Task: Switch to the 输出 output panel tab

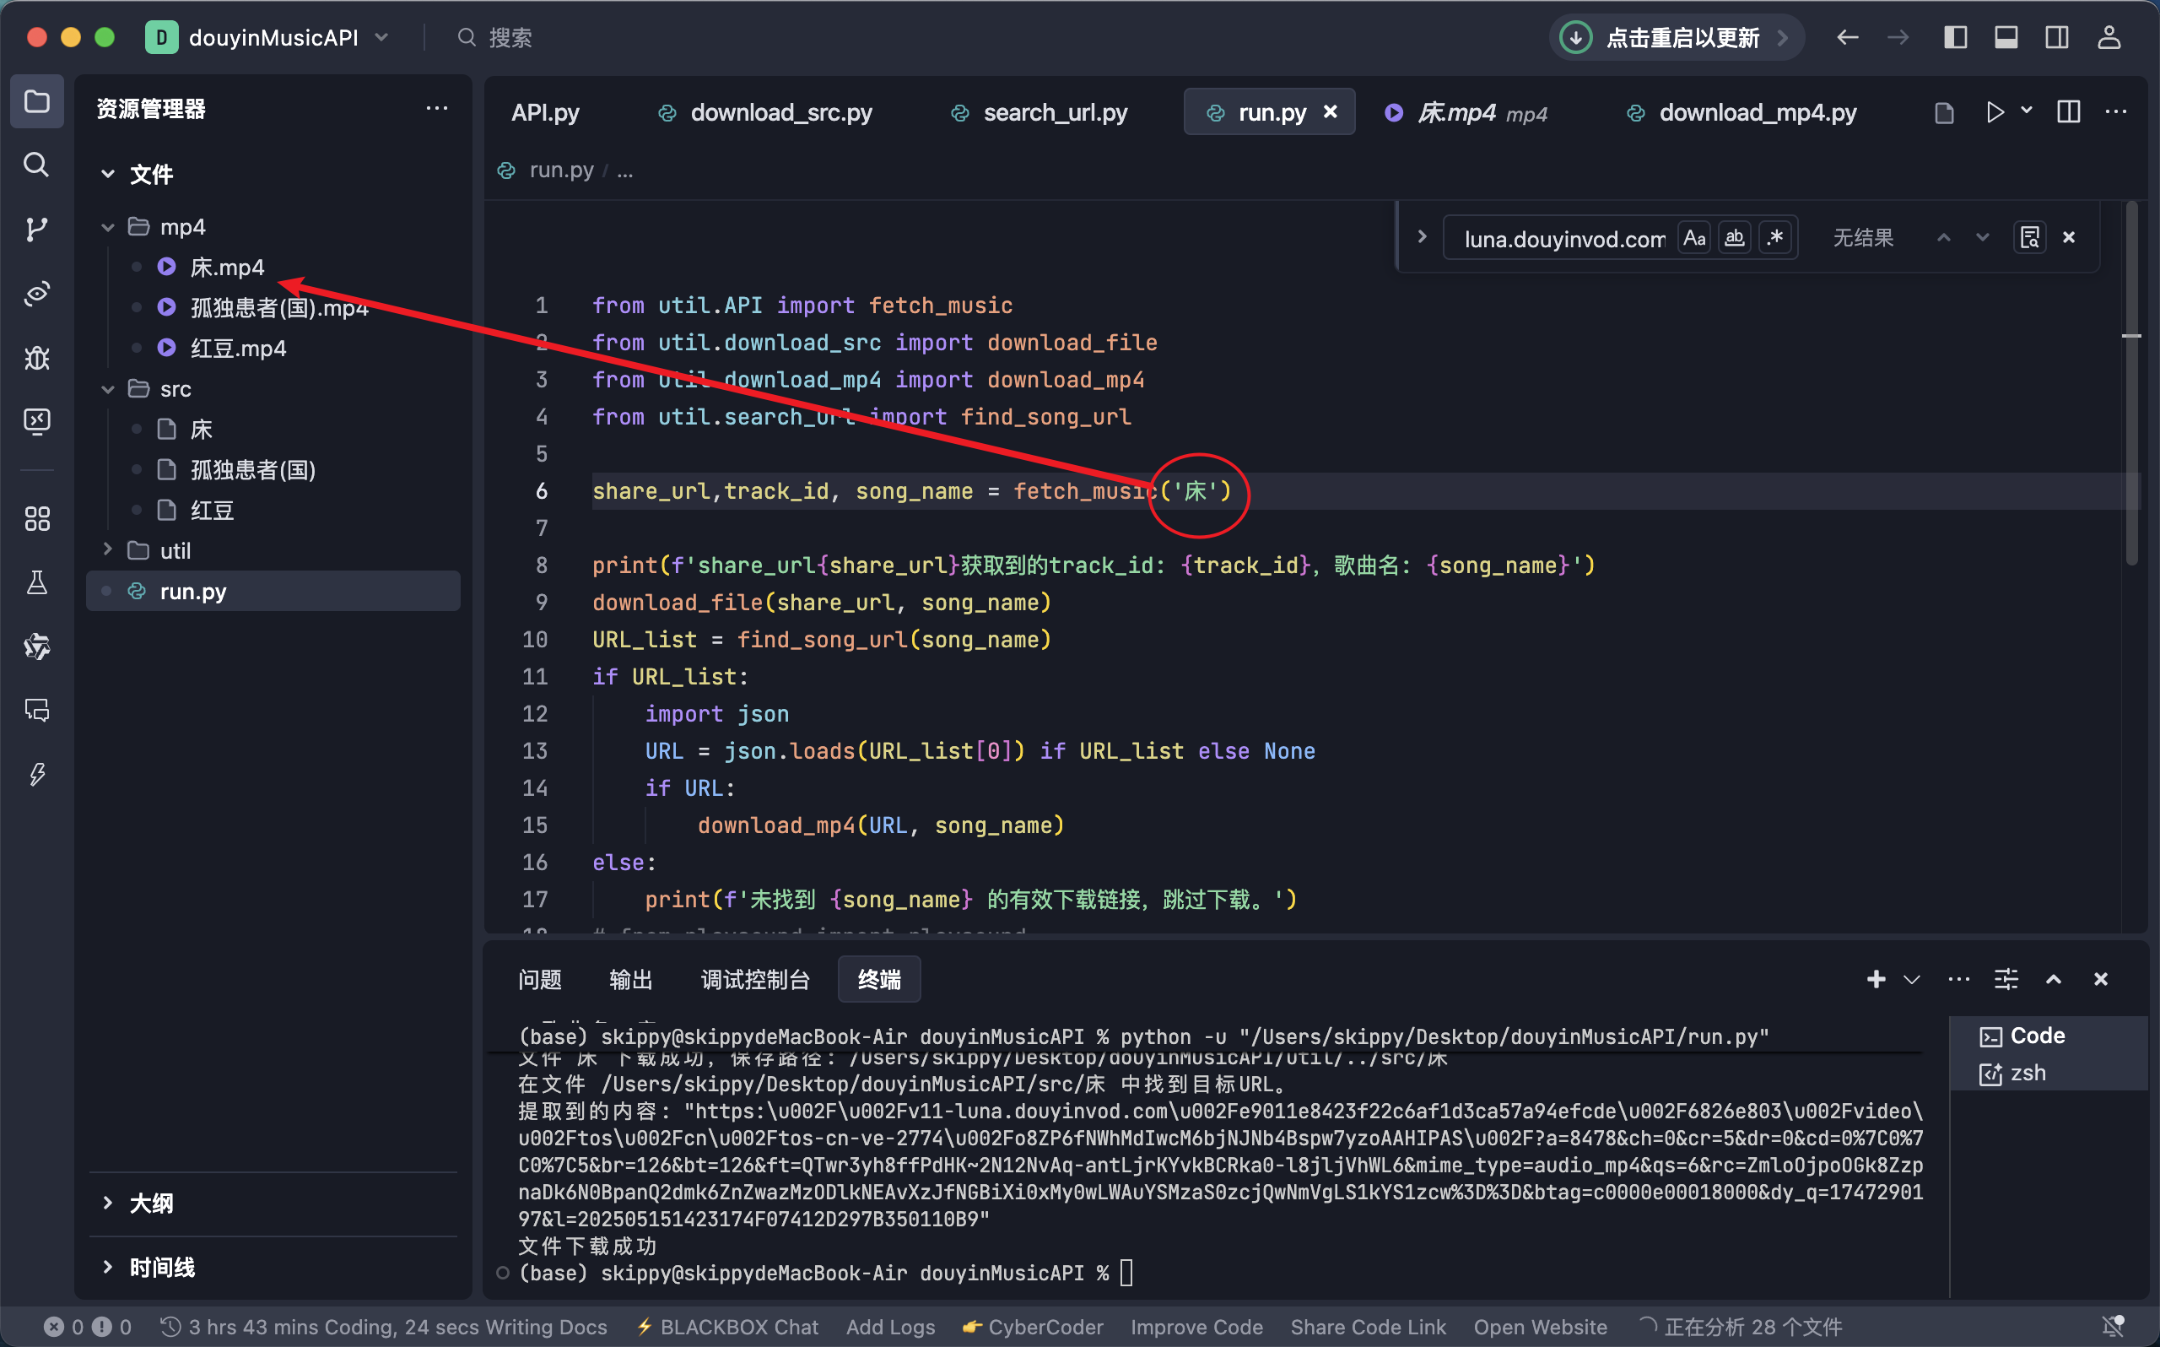Action: tap(630, 979)
